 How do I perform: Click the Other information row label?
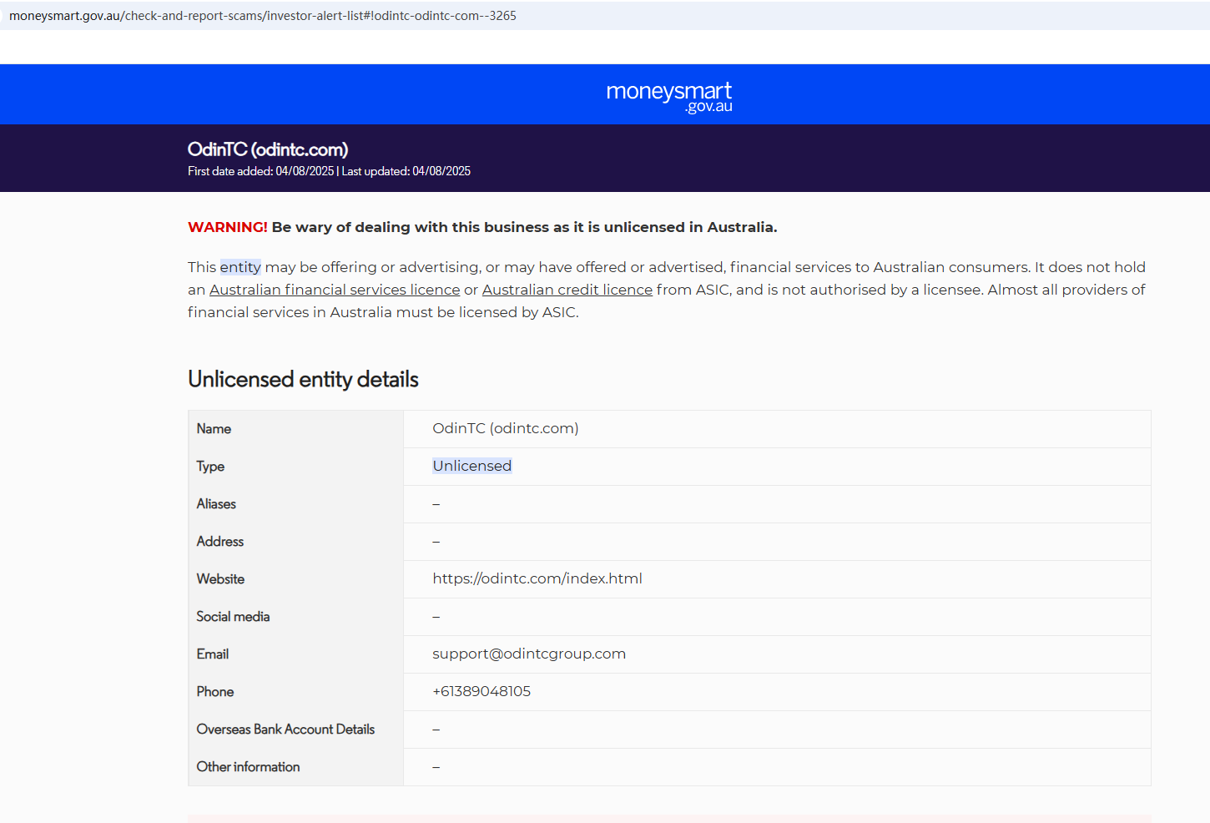248,767
